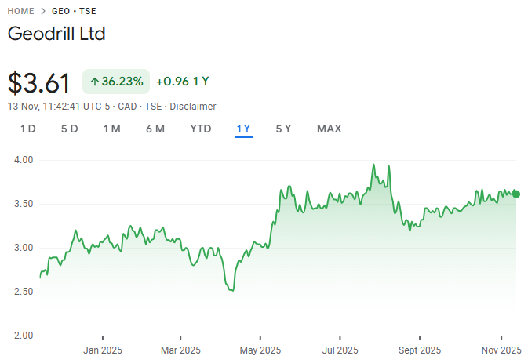Click the 2.00 y-axis label
Viewport: 528px width, 363px height.
point(24,336)
